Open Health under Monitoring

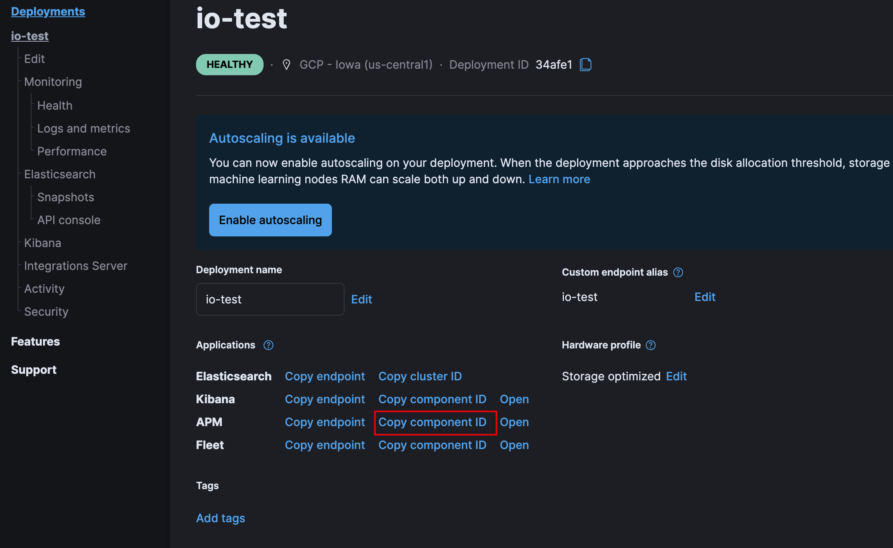tap(55, 106)
